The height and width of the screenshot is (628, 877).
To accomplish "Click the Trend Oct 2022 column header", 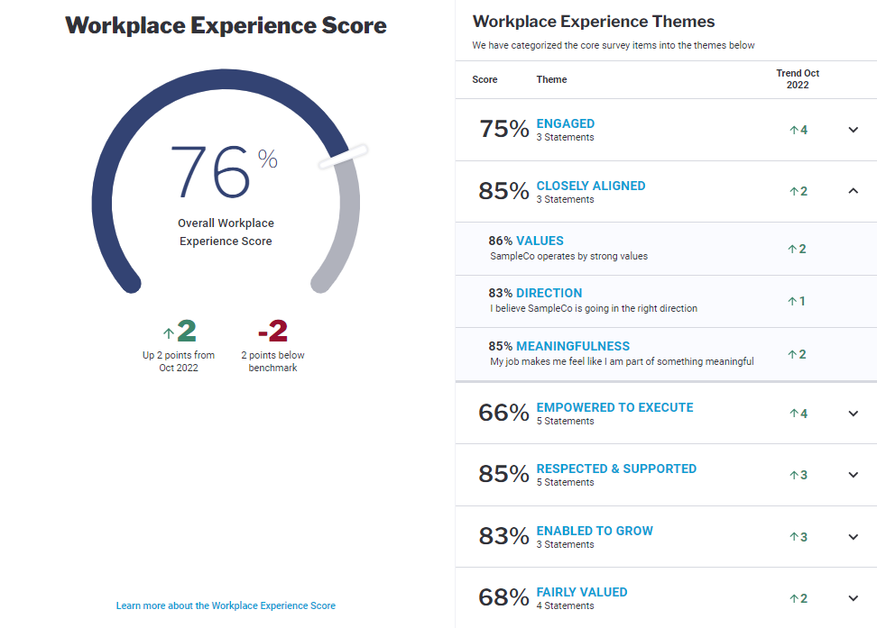I will click(798, 79).
